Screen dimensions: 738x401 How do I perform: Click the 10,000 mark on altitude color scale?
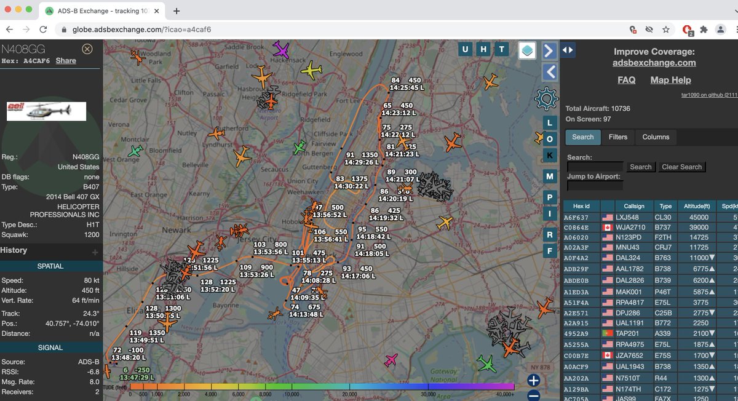pyautogui.click(x=291, y=394)
